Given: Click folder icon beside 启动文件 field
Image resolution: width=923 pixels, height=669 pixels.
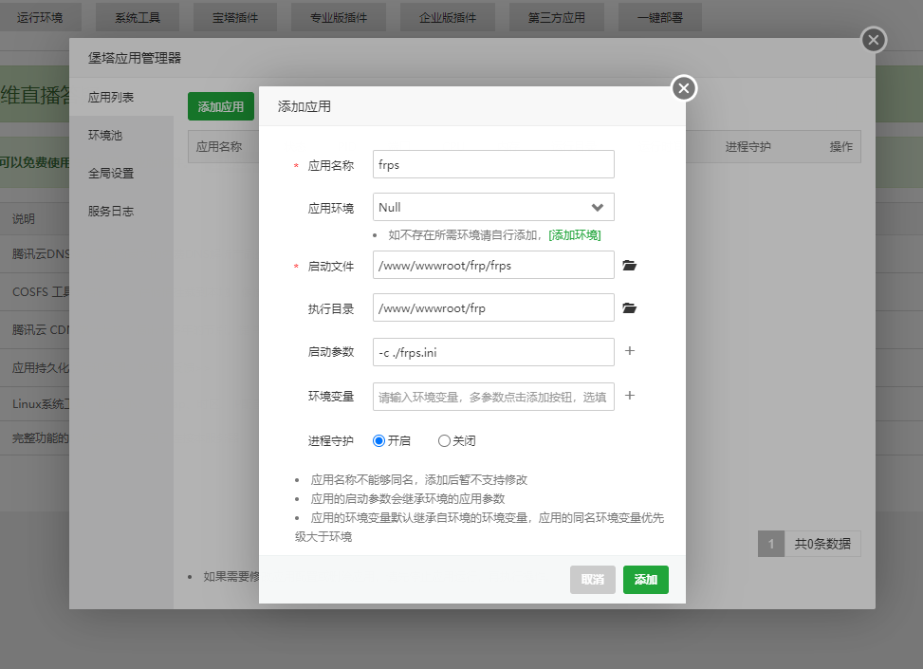Looking at the screenshot, I should point(629,266).
